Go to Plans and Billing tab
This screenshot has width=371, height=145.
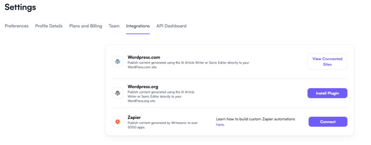[86, 26]
